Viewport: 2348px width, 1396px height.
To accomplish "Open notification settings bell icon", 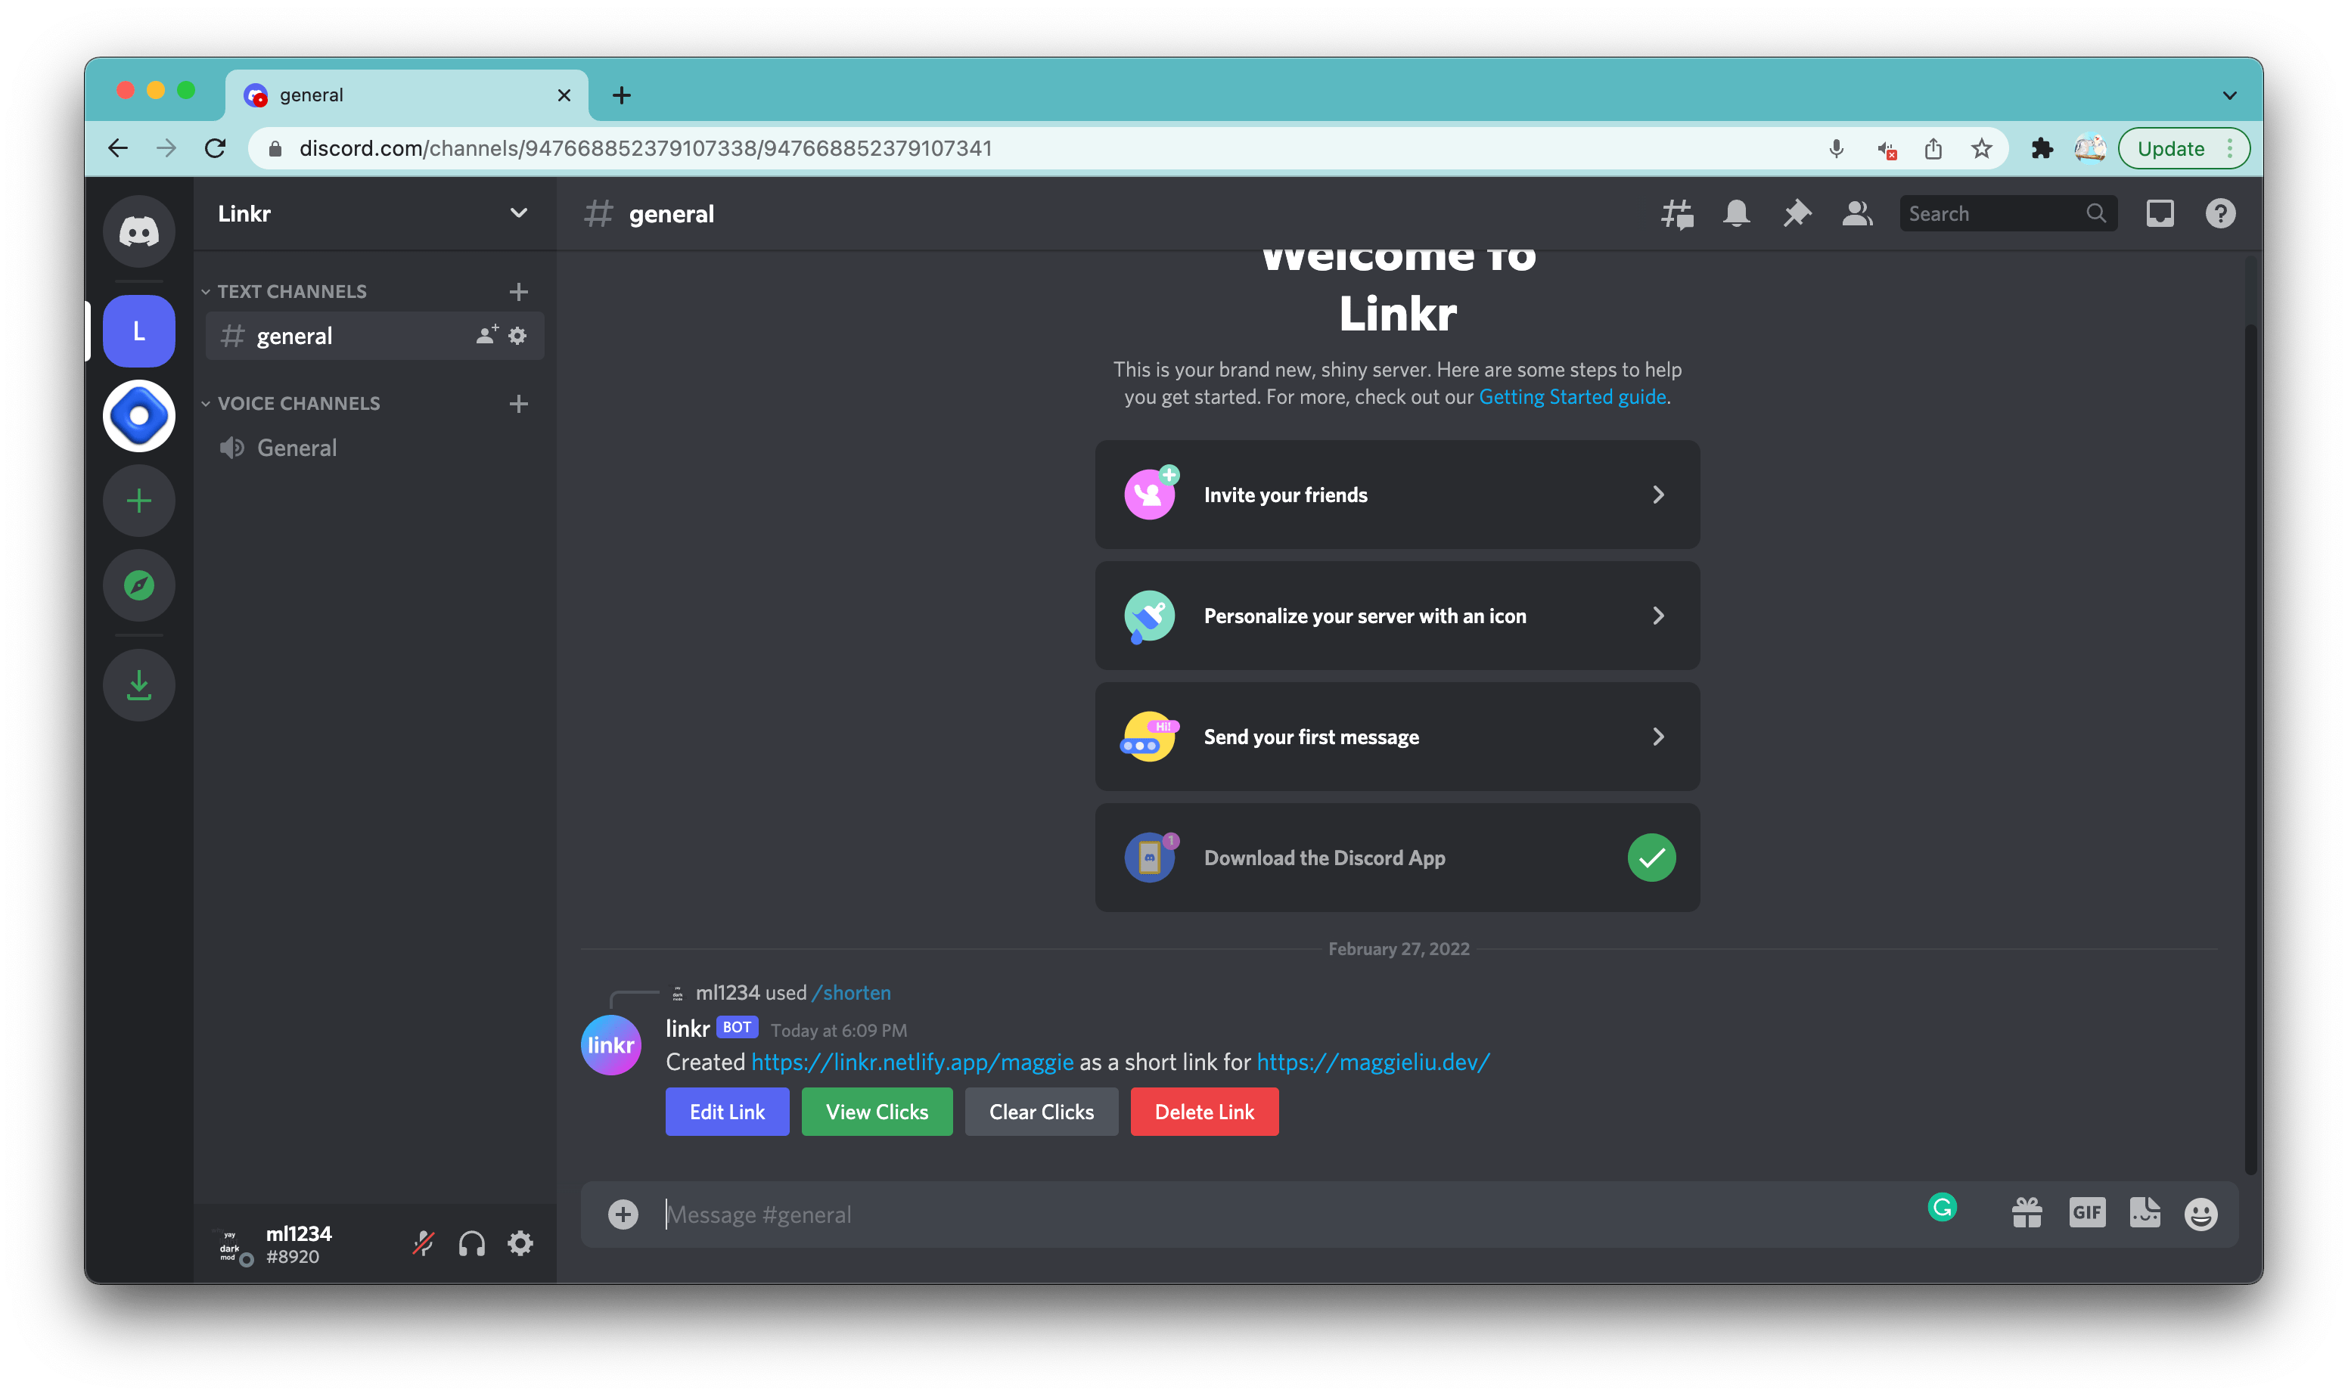I will click(1737, 213).
